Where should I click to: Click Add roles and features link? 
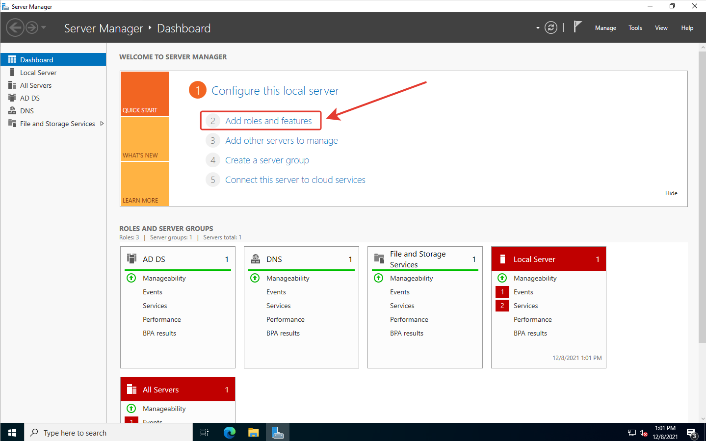(x=268, y=121)
